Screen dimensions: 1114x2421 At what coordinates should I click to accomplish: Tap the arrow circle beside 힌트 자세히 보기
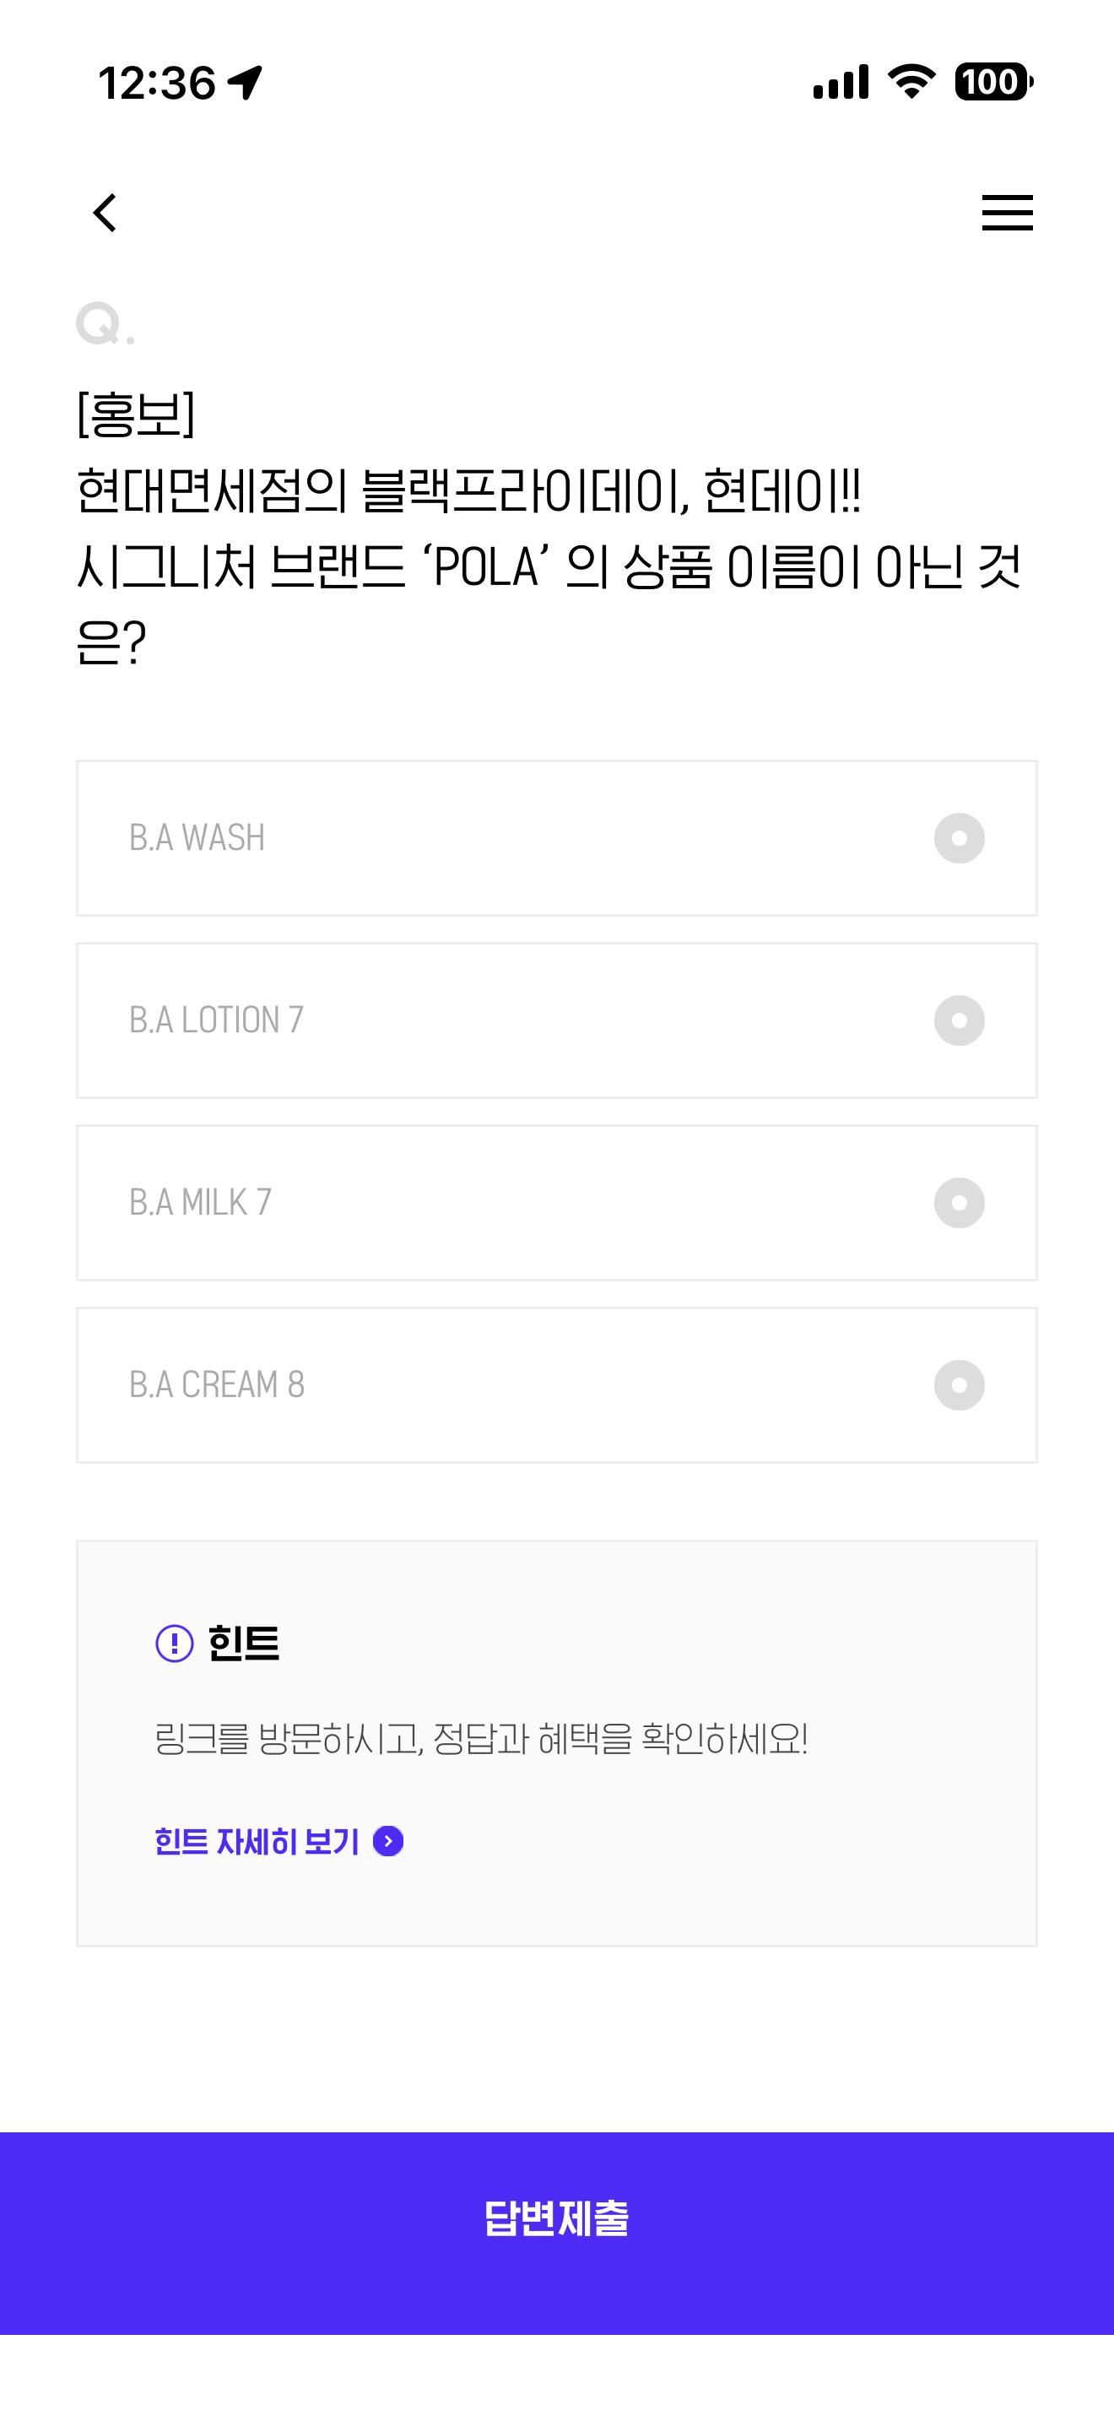[388, 1841]
